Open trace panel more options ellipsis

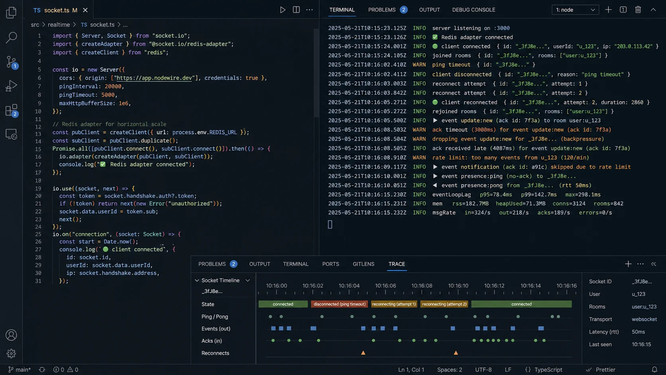(641, 264)
